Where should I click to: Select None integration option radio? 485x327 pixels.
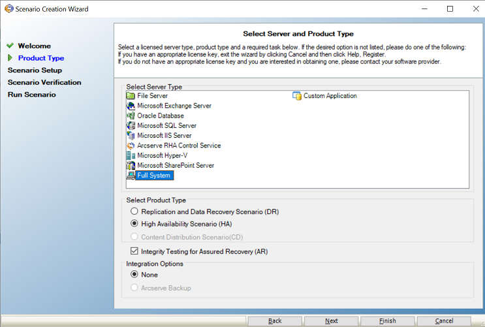click(134, 274)
